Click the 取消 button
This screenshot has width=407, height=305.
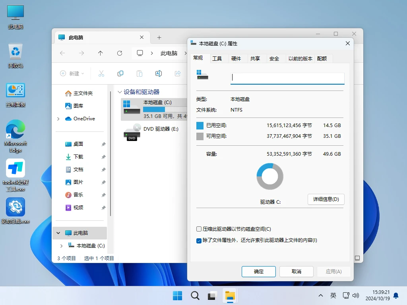pos(297,272)
